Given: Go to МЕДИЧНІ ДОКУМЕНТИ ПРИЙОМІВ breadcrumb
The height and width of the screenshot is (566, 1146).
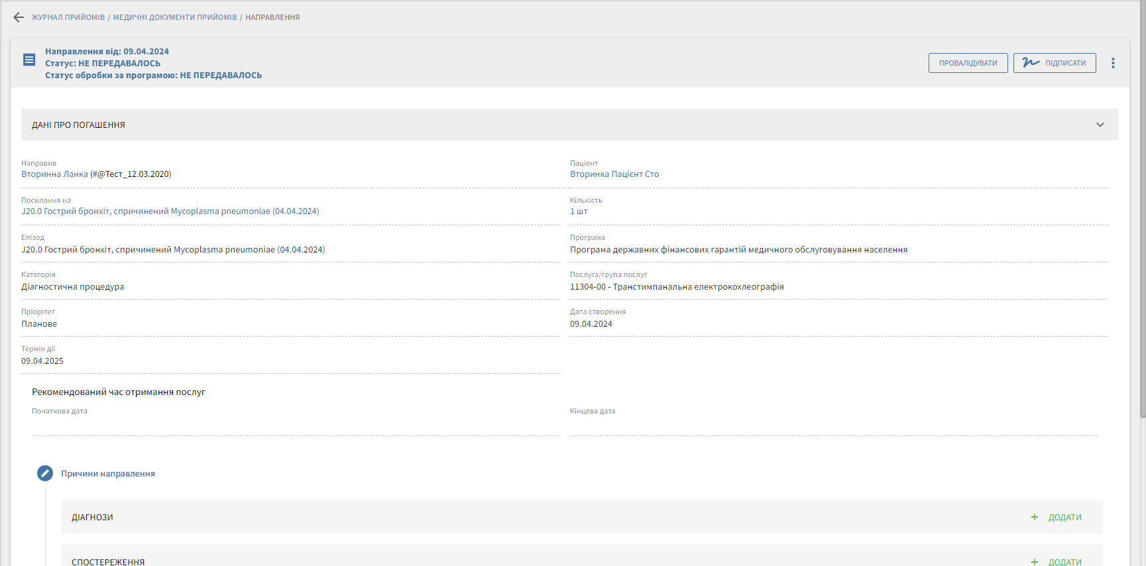Looking at the screenshot, I should [175, 17].
